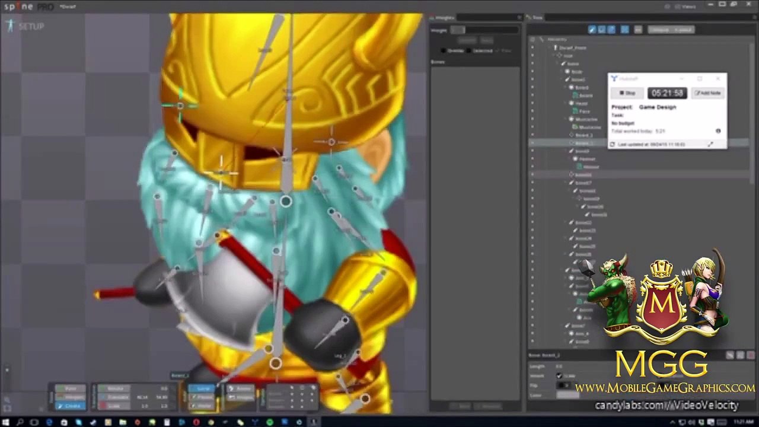Select the Scale transform tool
Image resolution: width=759 pixels, height=427 pixels.
[x=113, y=406]
